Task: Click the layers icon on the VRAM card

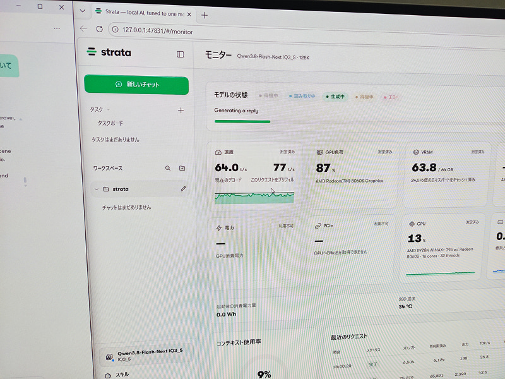Action: click(x=416, y=152)
